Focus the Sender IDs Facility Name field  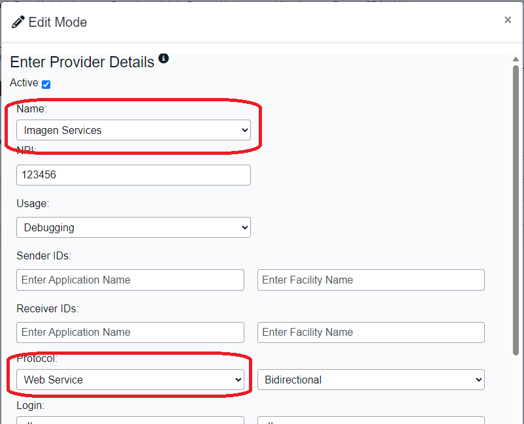[371, 280]
